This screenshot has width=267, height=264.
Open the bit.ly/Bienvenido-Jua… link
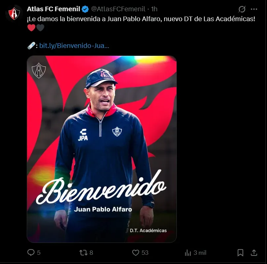(x=74, y=46)
